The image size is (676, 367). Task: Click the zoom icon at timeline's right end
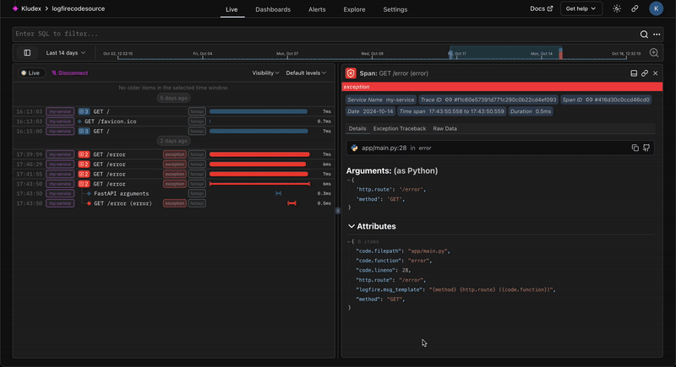654,52
